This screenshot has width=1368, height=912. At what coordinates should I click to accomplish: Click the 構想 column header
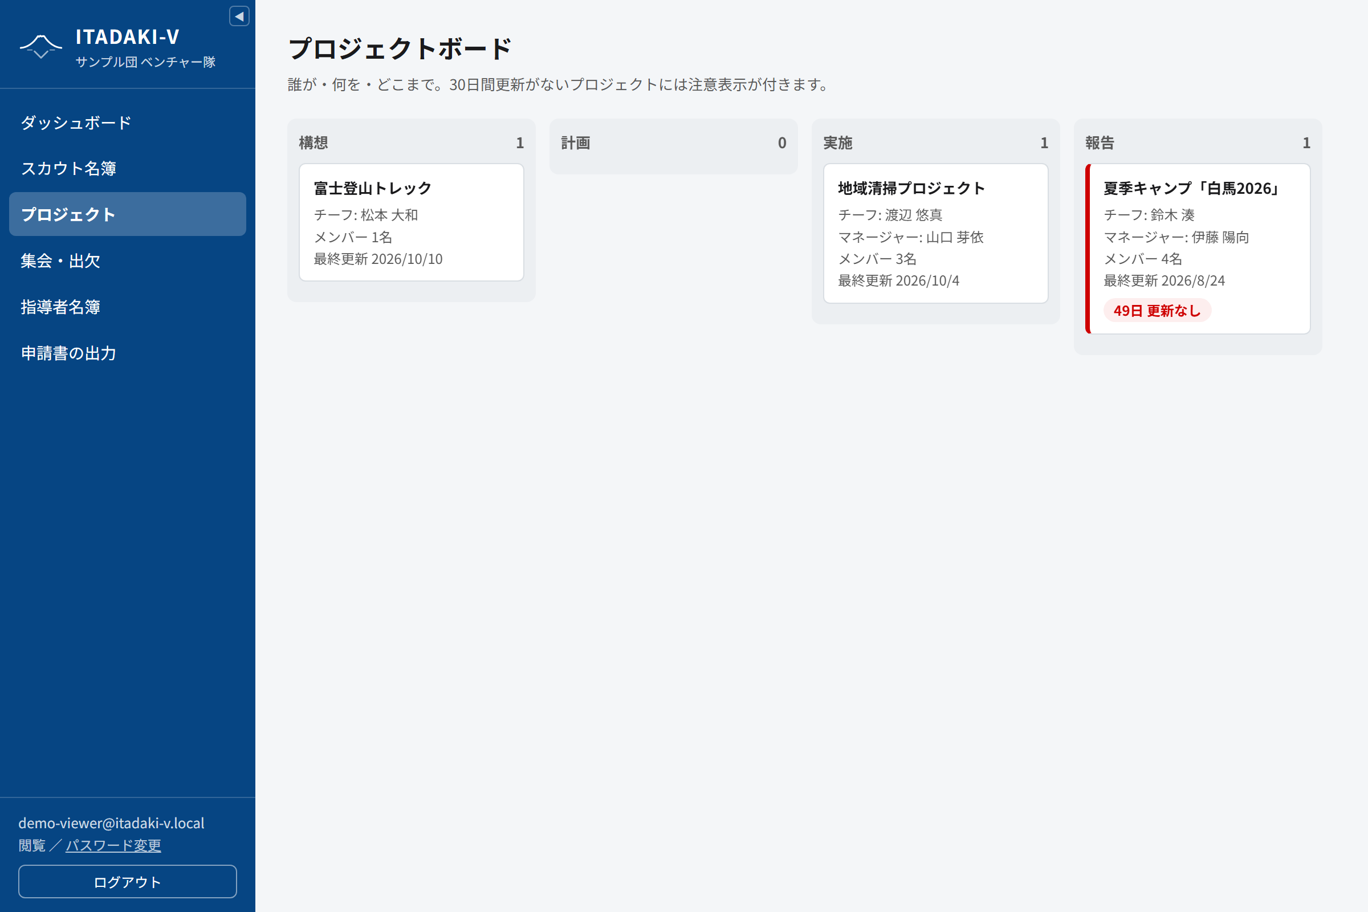pyautogui.click(x=313, y=142)
